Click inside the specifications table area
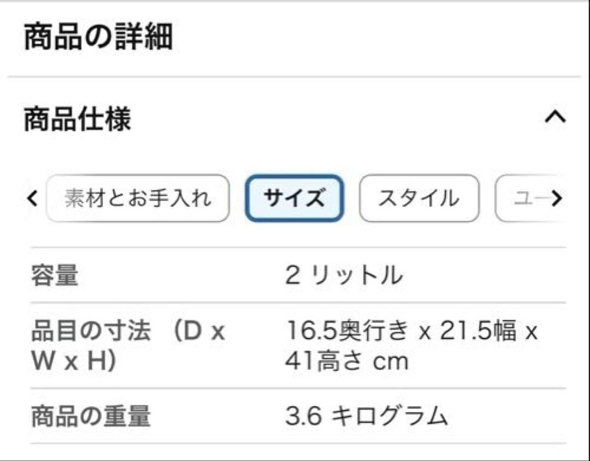 (295, 345)
